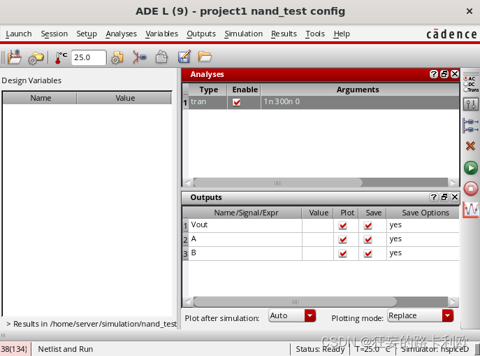The width and height of the screenshot is (480, 356).
Task: Open the Session menu
Action: 54,34
